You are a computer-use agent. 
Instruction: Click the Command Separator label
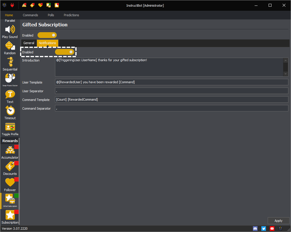tap(37, 108)
